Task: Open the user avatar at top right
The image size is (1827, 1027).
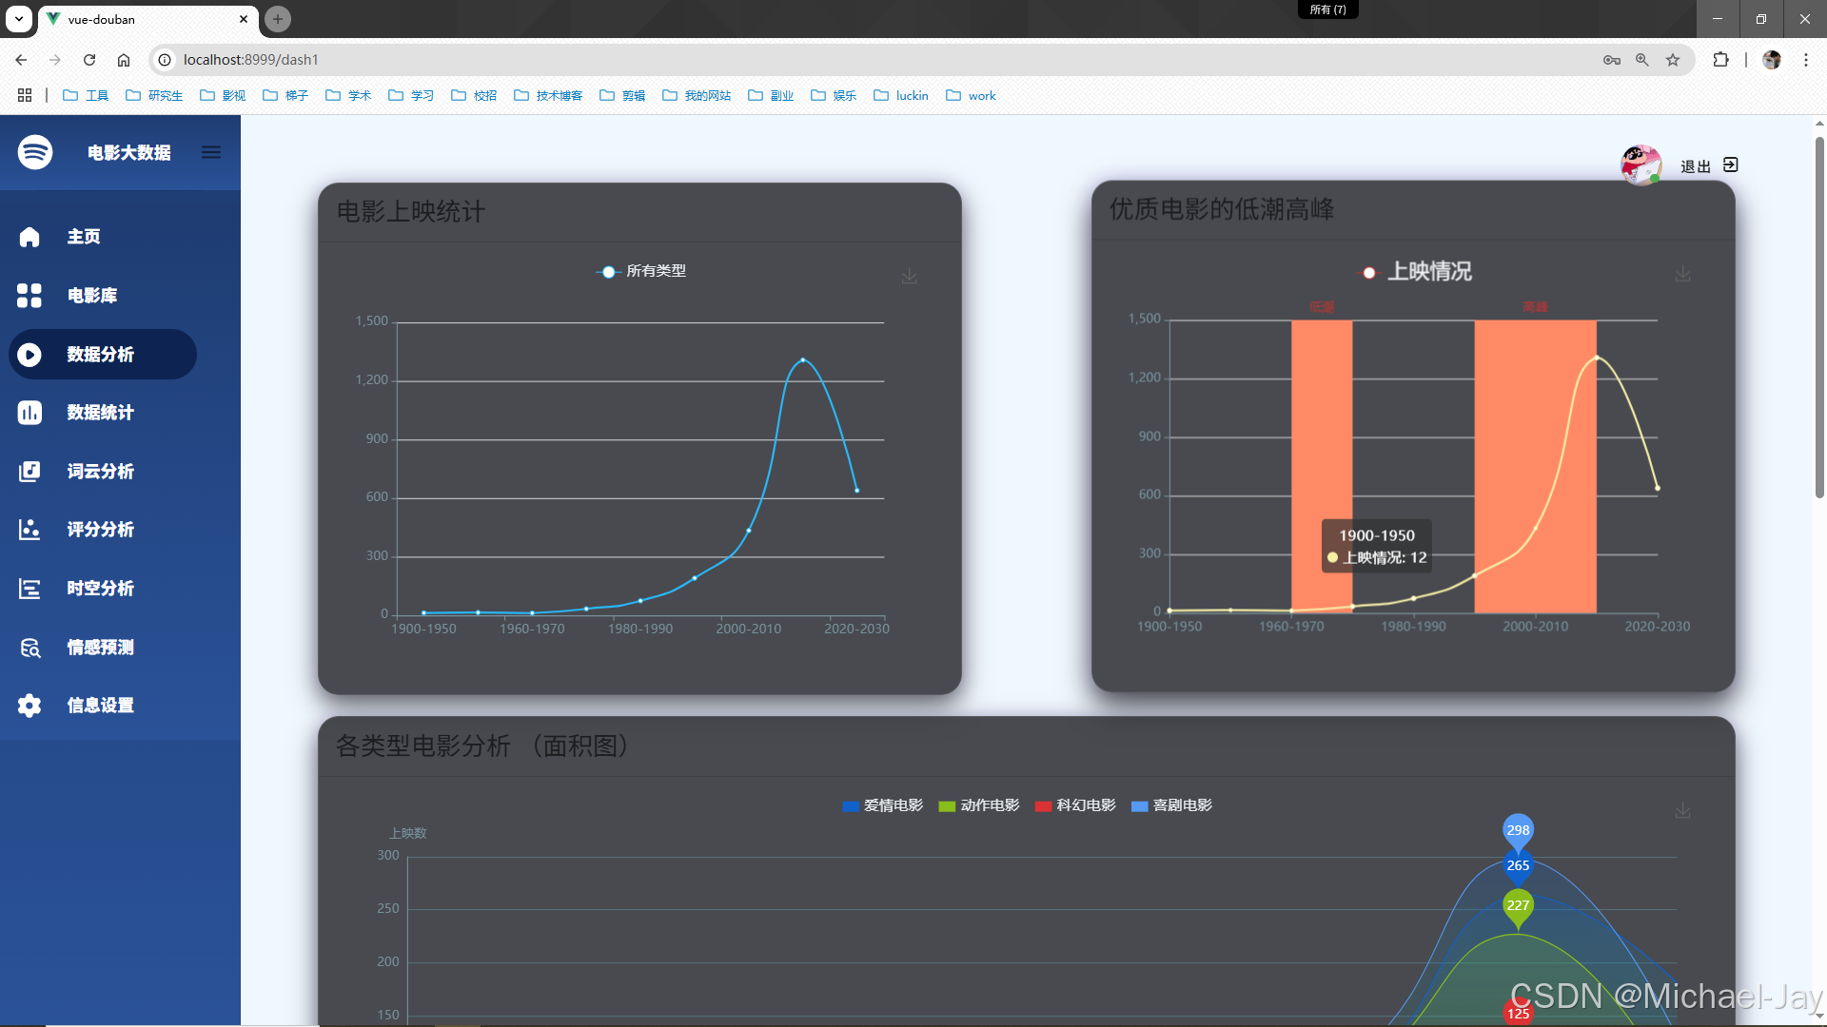Action: click(1640, 165)
